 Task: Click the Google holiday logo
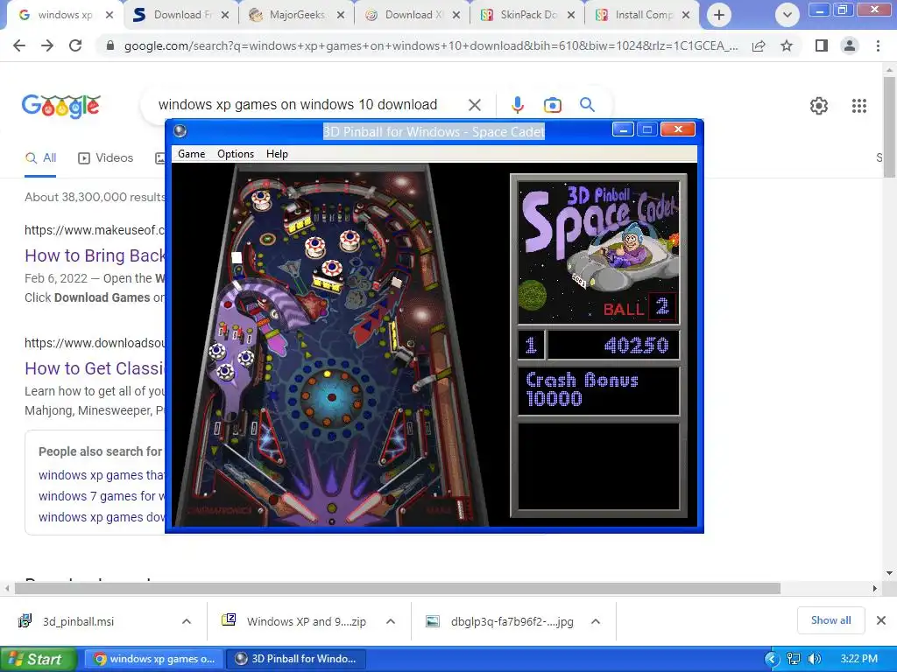click(61, 106)
